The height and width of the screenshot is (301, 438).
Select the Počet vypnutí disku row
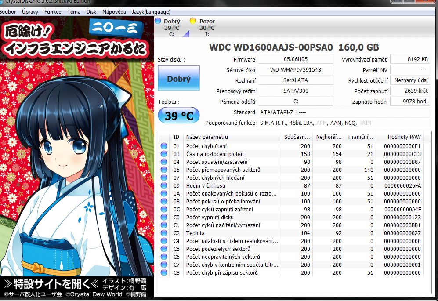coord(291,217)
